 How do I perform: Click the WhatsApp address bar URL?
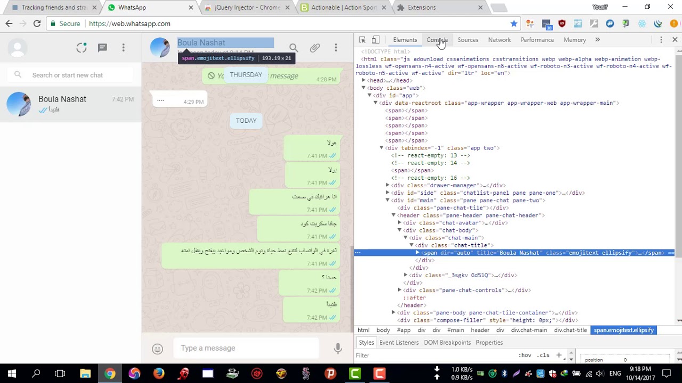129,23
